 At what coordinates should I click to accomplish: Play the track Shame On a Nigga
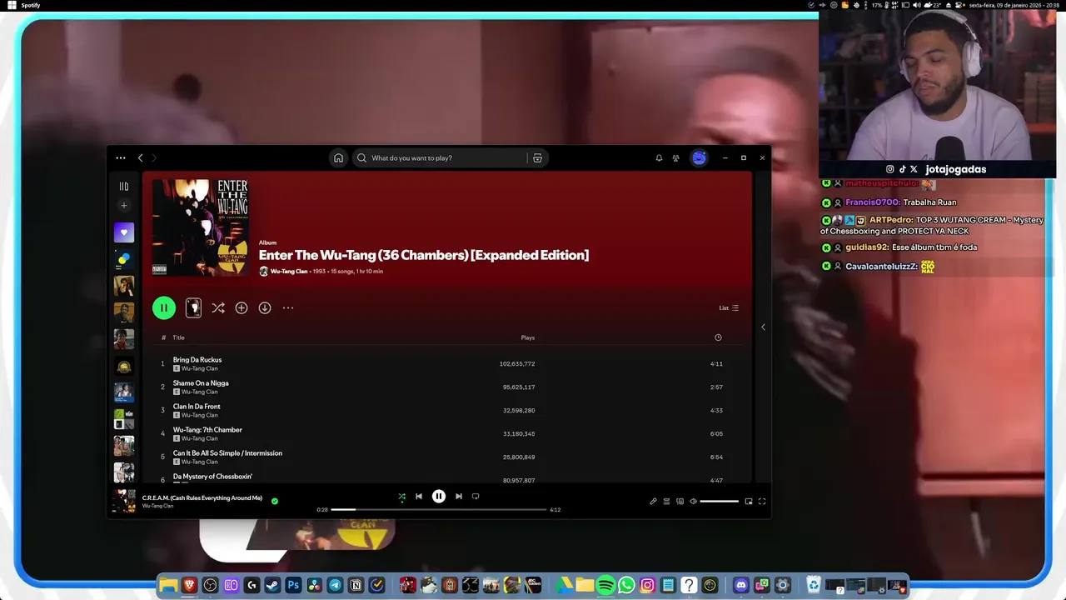tap(201, 383)
